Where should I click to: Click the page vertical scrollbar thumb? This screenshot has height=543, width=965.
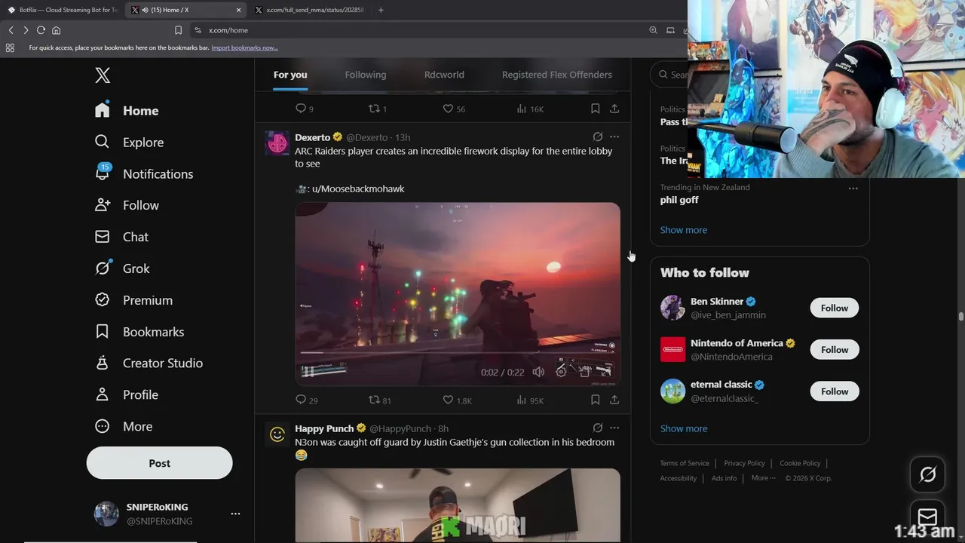click(960, 317)
